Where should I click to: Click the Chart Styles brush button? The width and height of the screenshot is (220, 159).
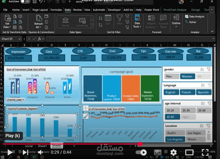(x=86, y=116)
